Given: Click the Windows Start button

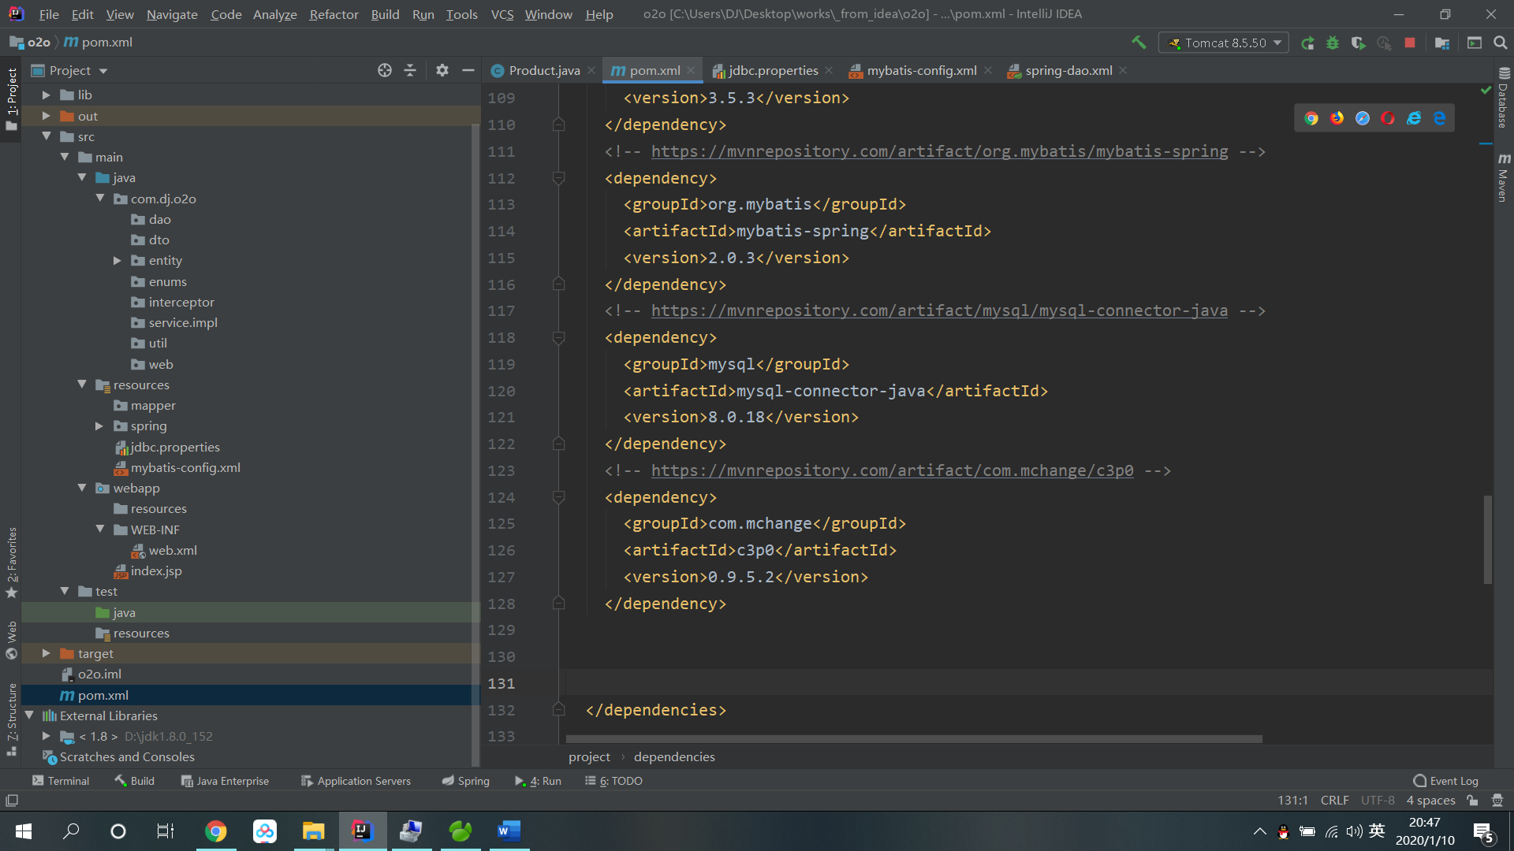Looking at the screenshot, I should [x=24, y=831].
